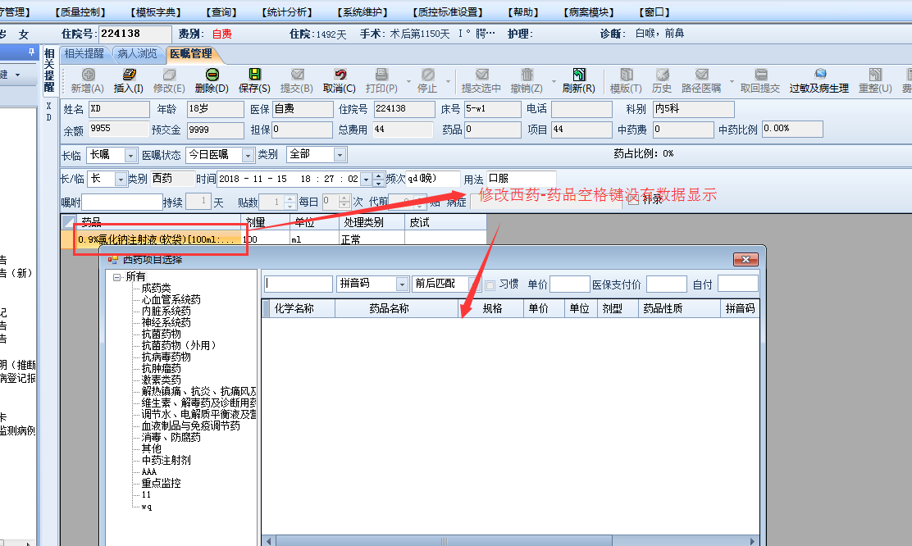The height and width of the screenshot is (546, 912).
Task: Open the 历史 history icon
Action: 663,75
